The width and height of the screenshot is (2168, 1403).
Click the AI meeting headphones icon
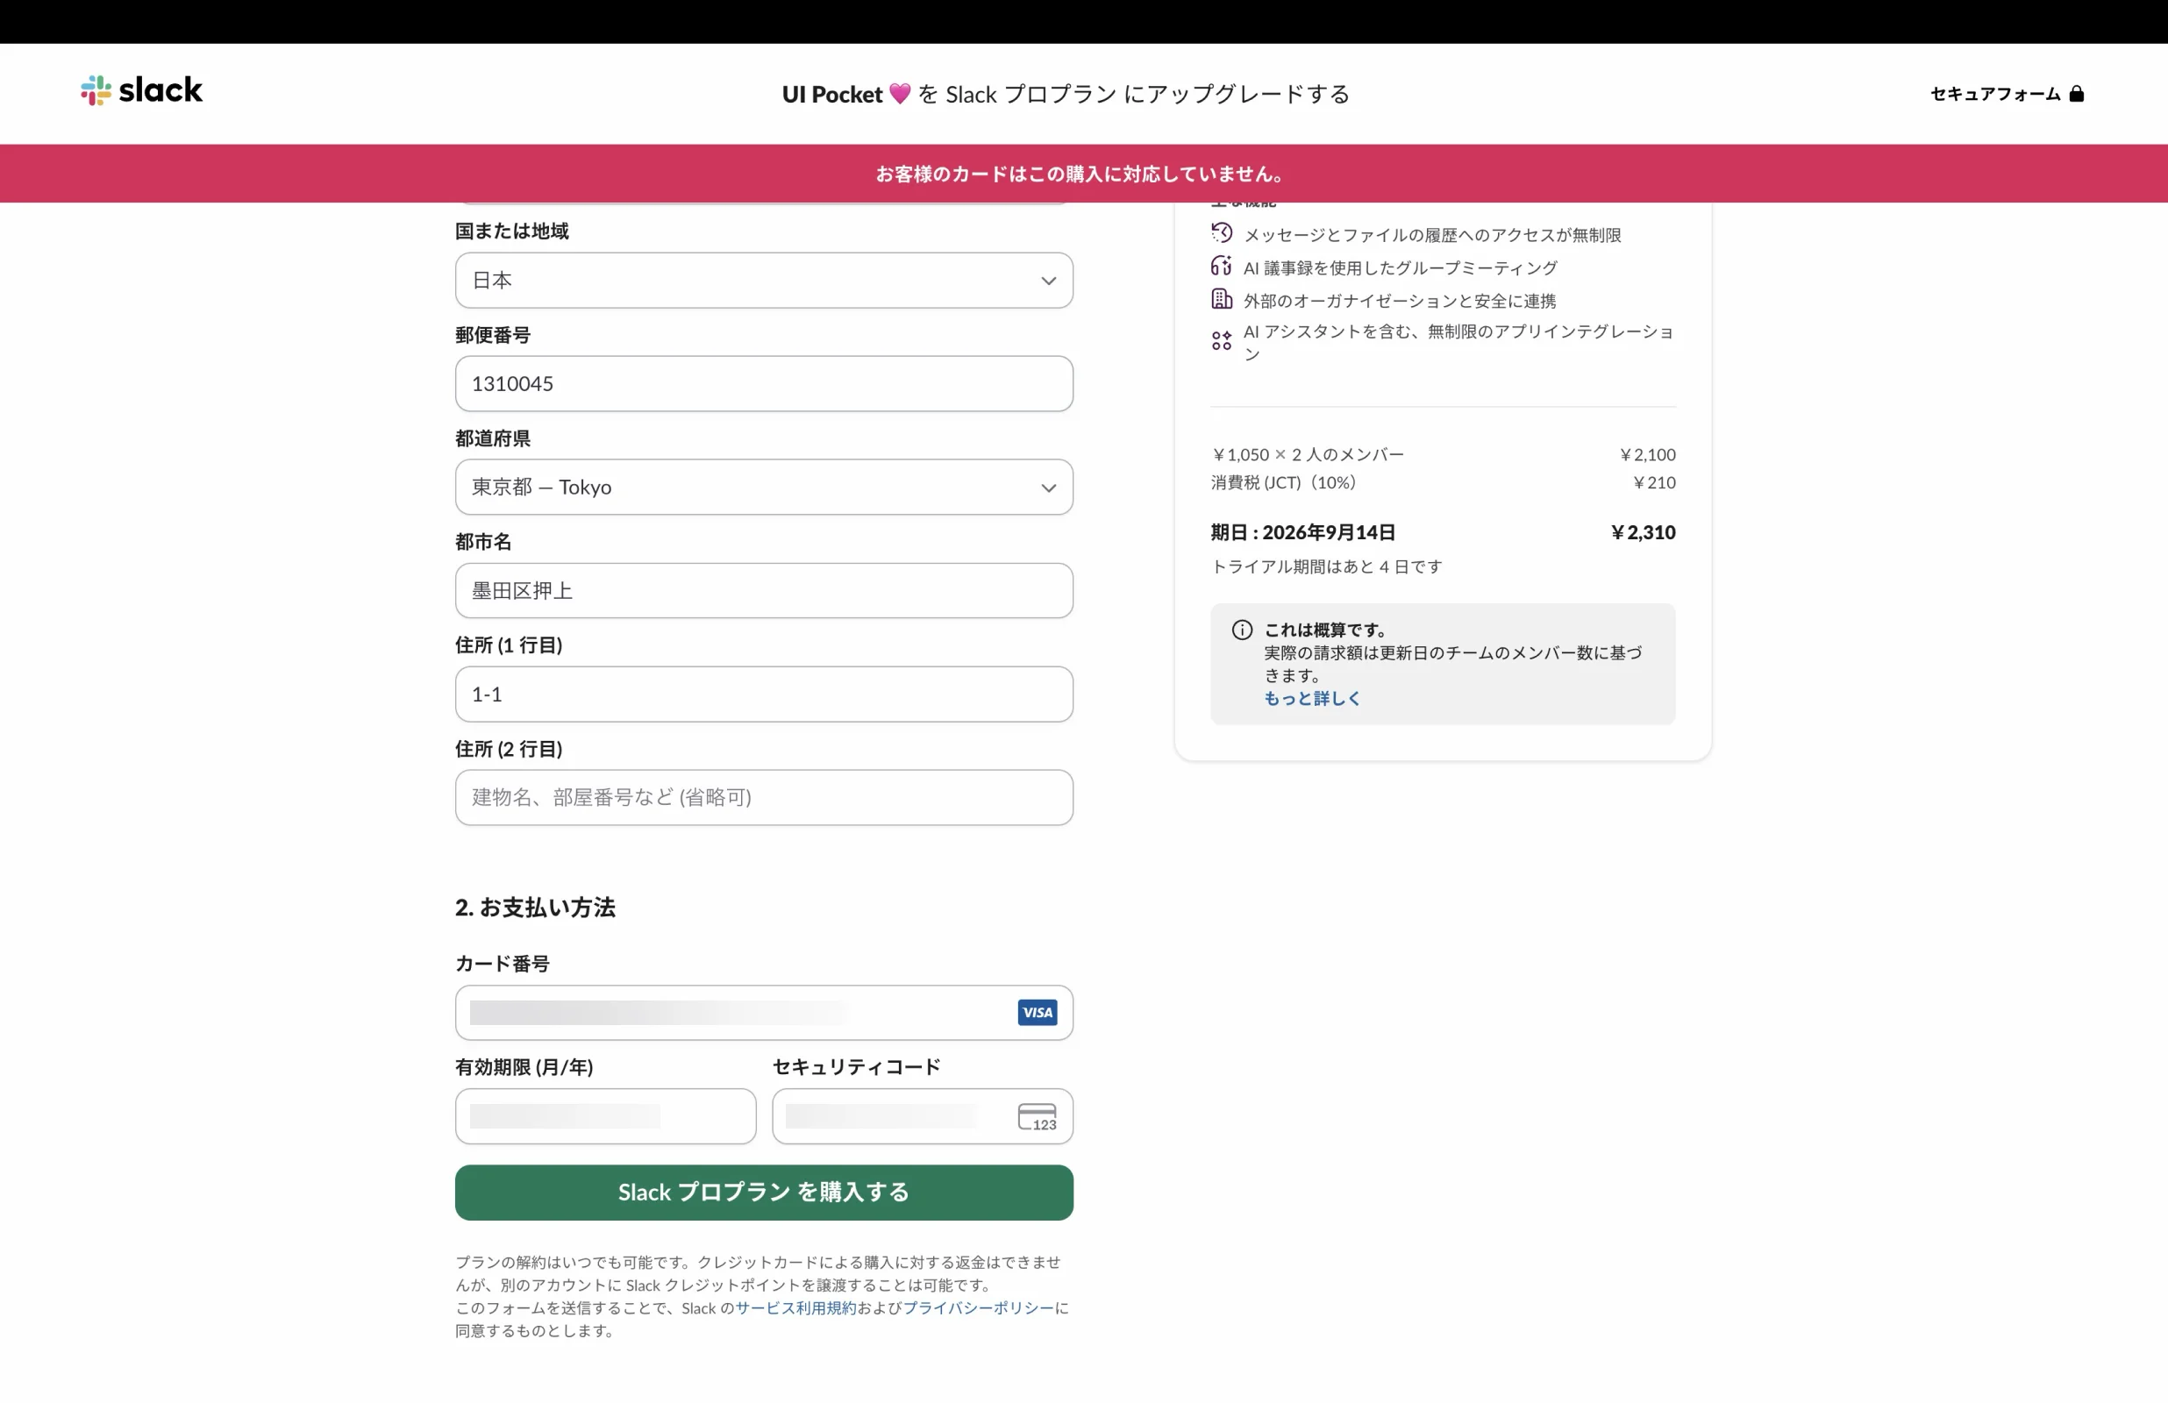[x=1222, y=266]
